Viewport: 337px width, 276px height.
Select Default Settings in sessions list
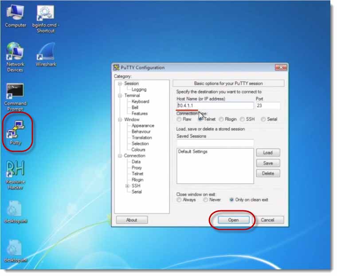tap(193, 152)
